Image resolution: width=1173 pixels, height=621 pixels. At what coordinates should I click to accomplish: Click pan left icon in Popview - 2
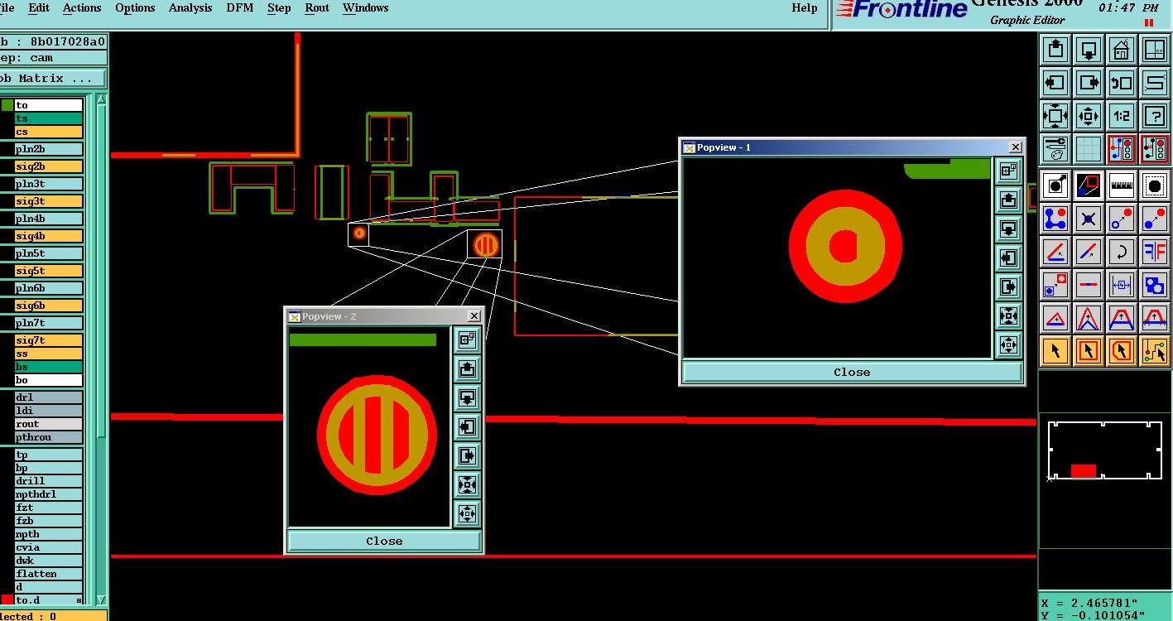point(467,426)
